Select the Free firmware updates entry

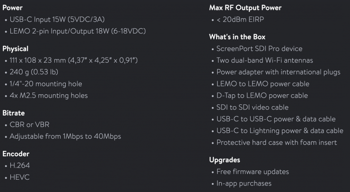tap(253, 171)
